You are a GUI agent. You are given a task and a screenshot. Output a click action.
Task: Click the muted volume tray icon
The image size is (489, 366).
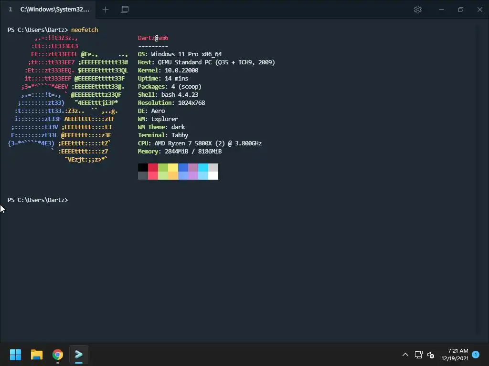tap(431, 355)
